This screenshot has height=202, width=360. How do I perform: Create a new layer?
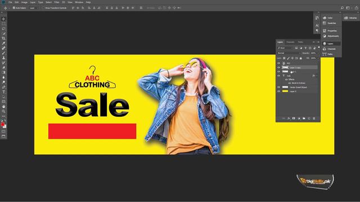tap(309, 118)
